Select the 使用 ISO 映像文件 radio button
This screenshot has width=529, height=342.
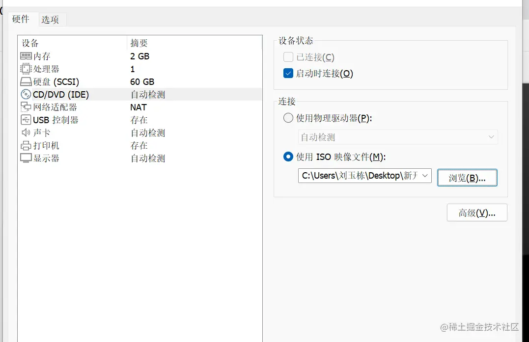pos(288,157)
